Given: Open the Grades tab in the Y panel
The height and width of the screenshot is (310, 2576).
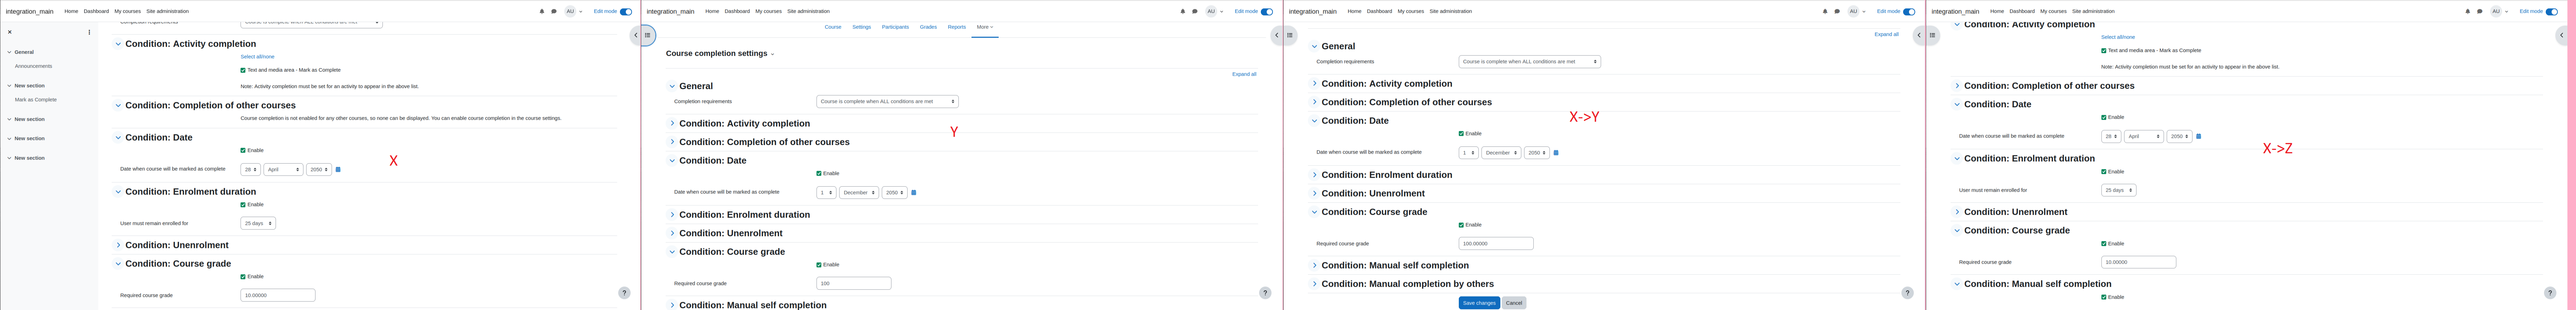Looking at the screenshot, I should 928,27.
